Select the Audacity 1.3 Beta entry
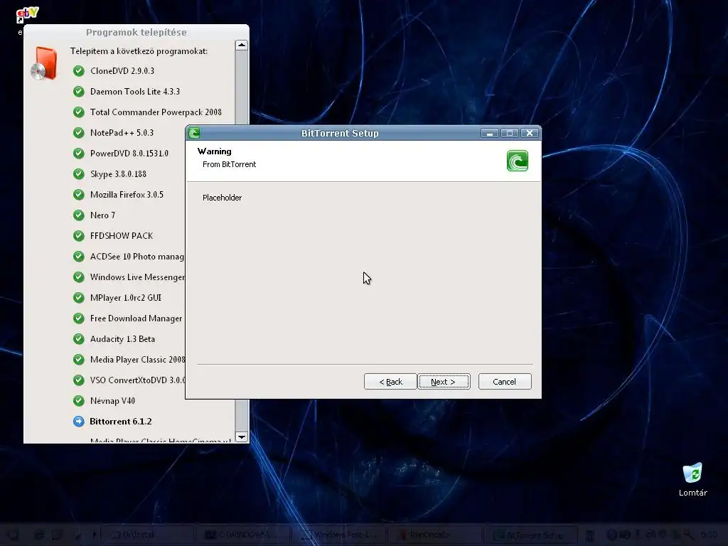This screenshot has height=546, width=728. tap(122, 339)
